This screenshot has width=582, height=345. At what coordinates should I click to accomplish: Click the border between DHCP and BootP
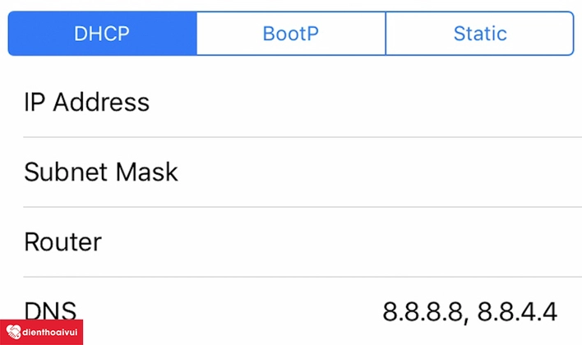[x=196, y=34]
